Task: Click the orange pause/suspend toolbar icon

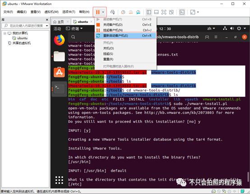Action: point(98,12)
